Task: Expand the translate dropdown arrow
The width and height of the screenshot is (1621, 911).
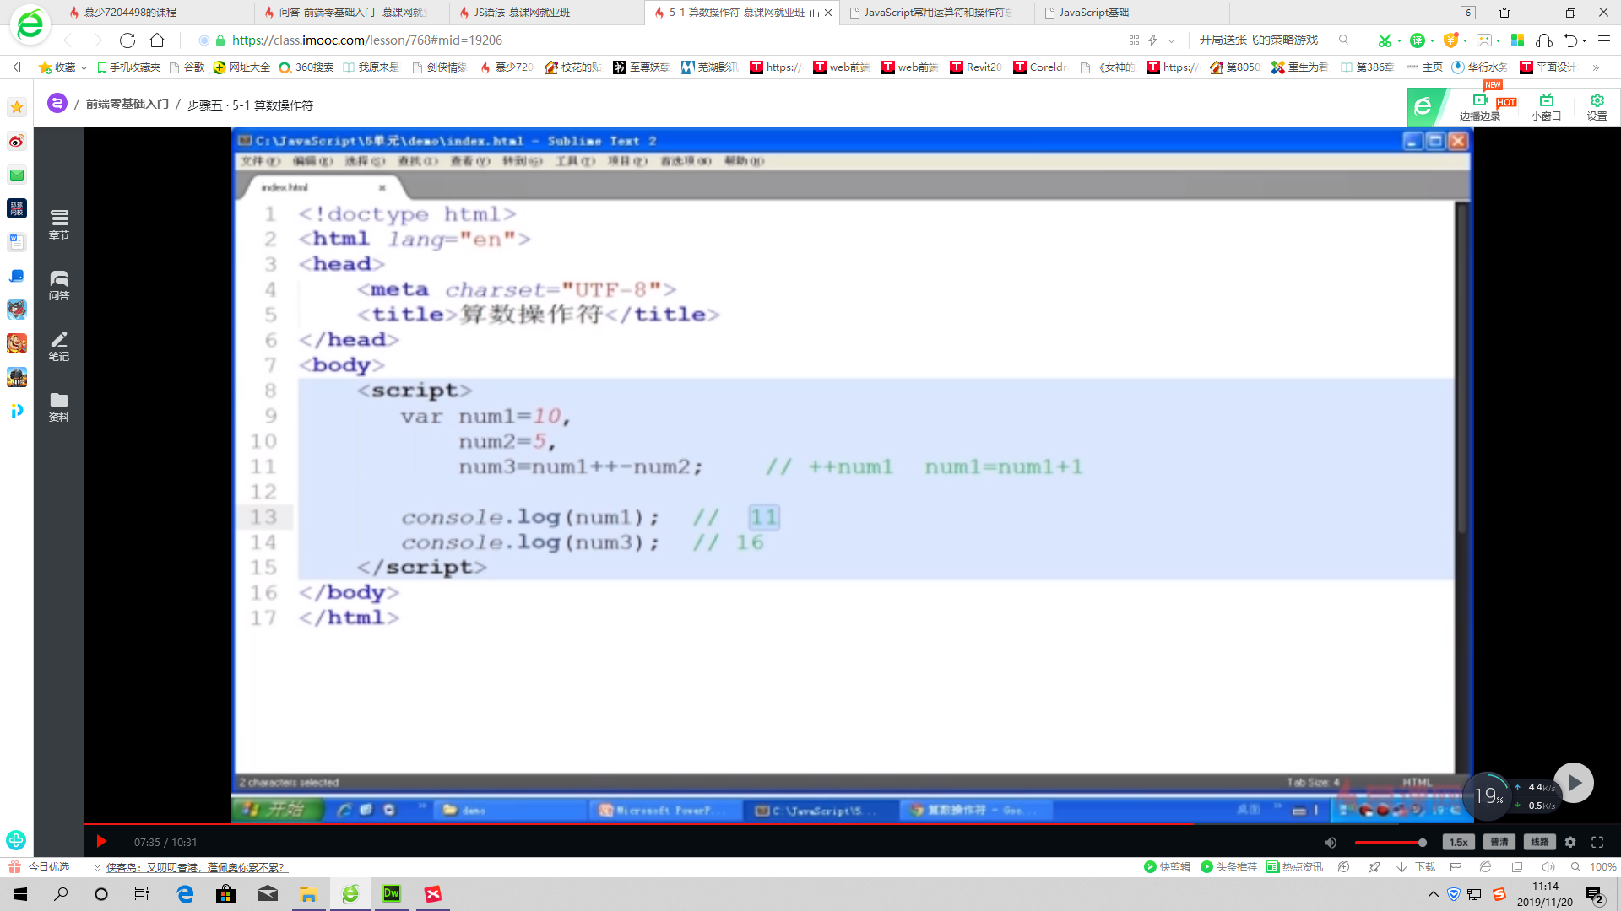Action: tap(1433, 40)
